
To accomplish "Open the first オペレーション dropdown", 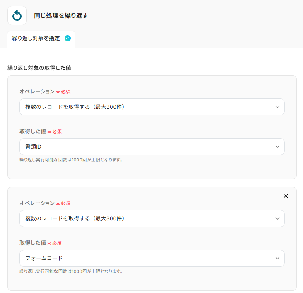I will click(x=152, y=107).
